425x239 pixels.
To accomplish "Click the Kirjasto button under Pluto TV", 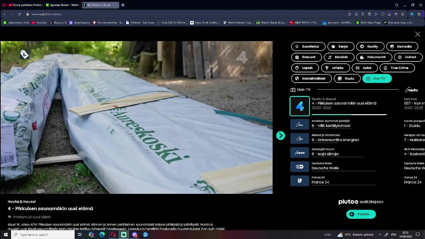I will click(361, 214).
